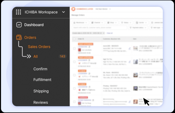Click the Dashboard chart icon in sidebar

point(19,25)
